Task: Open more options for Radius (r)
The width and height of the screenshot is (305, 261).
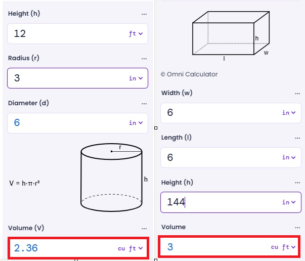Action: pyautogui.click(x=144, y=59)
